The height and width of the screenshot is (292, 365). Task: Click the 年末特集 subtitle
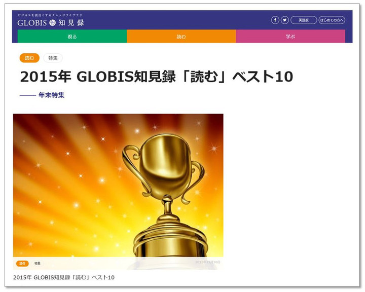pos(51,95)
